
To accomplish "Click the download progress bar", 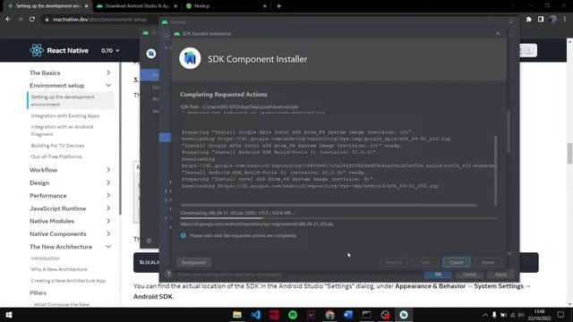I will 338,218.
